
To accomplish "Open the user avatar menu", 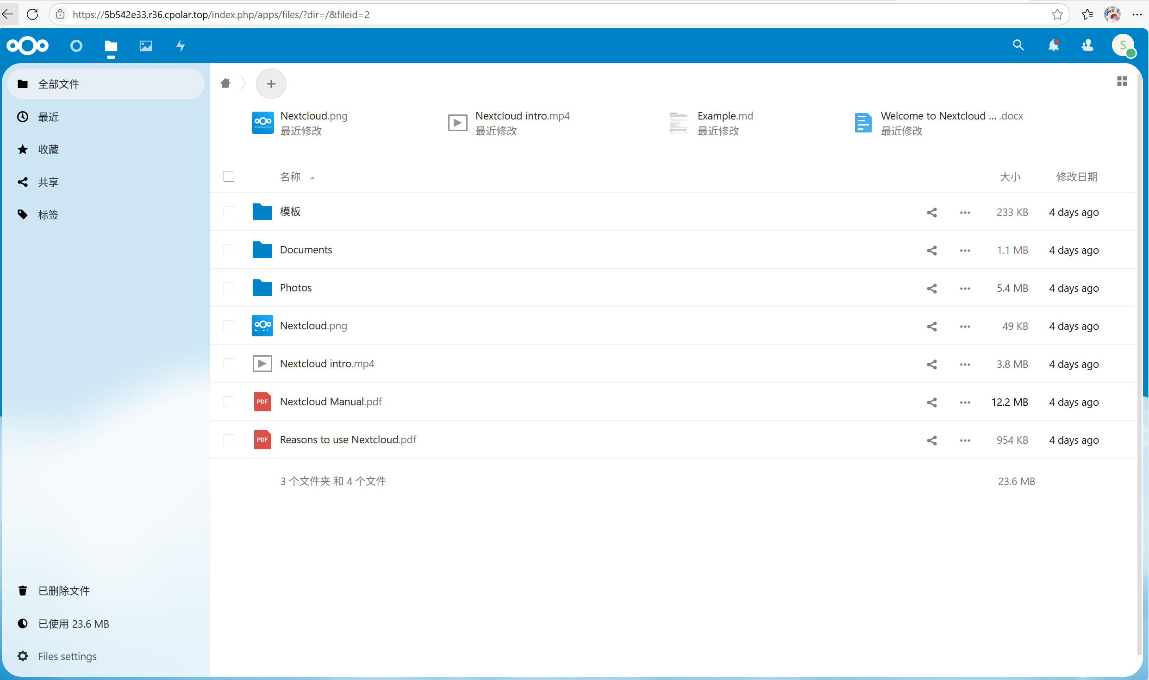I will coord(1123,45).
